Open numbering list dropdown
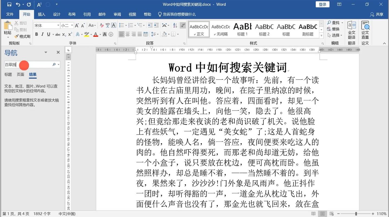 (135, 25)
